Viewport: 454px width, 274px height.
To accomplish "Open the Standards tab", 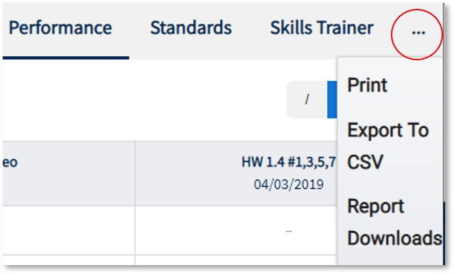I will tap(191, 28).
